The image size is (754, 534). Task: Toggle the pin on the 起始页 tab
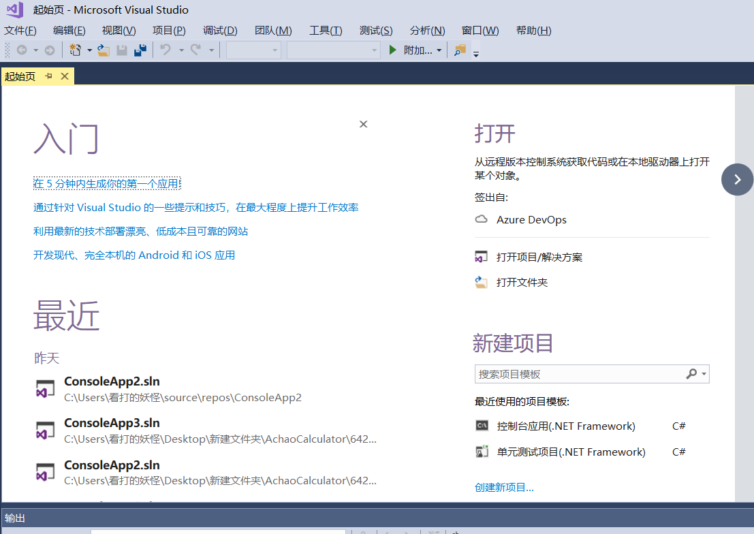(x=48, y=76)
